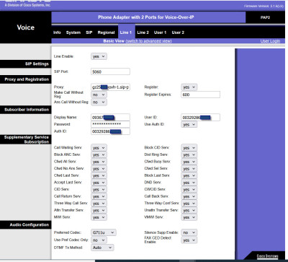288x262 pixels.
Task: Go to the Regional tab
Action: coord(106,32)
